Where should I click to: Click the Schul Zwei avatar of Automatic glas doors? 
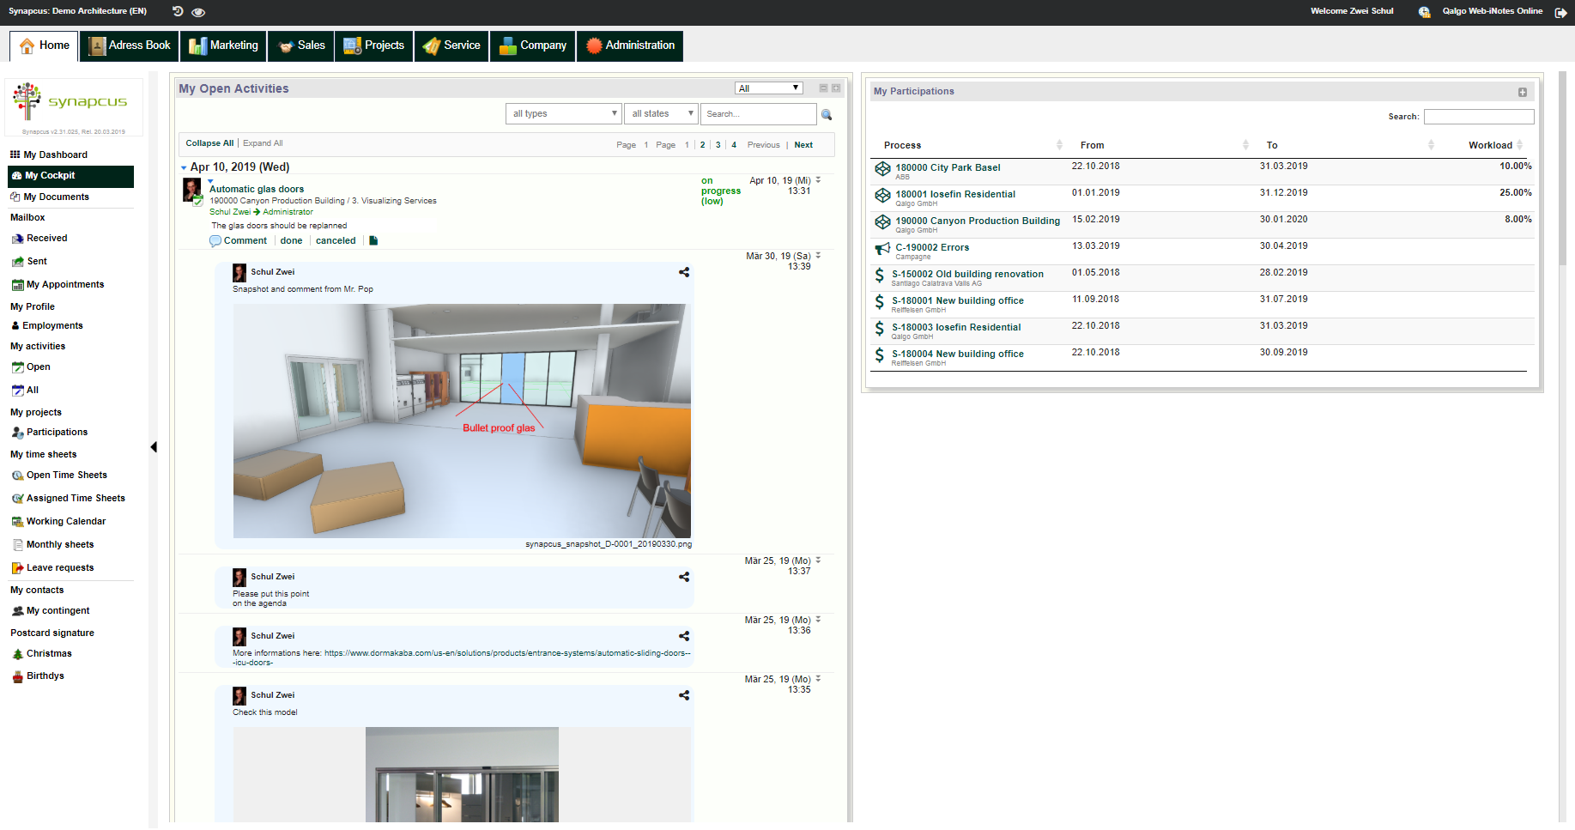click(x=191, y=189)
